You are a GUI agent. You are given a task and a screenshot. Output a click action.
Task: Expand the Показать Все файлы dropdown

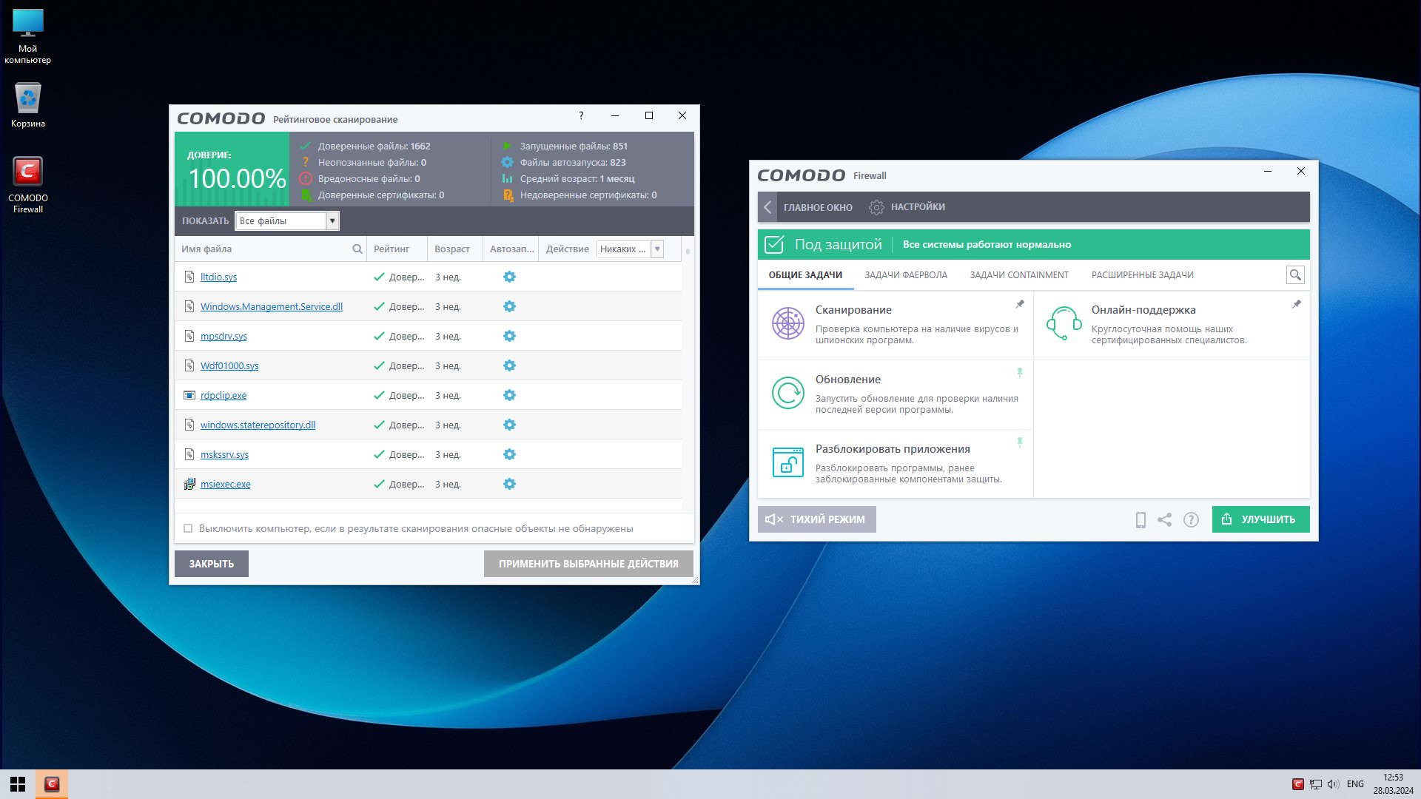click(x=332, y=220)
